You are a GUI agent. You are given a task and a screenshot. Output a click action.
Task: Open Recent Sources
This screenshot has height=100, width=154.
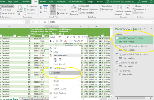point(7,13)
